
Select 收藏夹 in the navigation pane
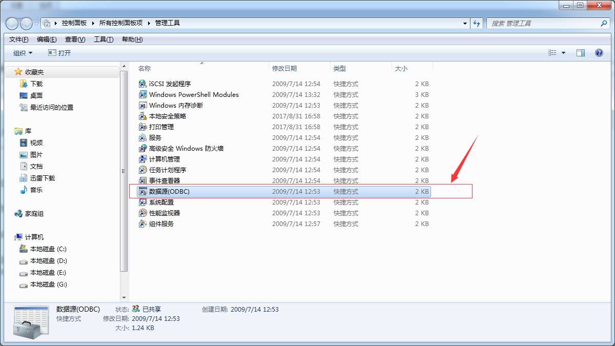29,72
